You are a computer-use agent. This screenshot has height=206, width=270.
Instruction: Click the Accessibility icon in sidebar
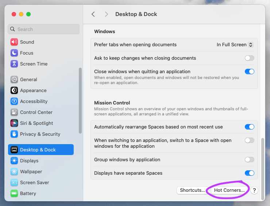tap(14, 102)
